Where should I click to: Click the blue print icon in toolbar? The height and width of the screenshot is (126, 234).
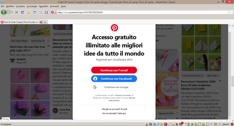35,12
